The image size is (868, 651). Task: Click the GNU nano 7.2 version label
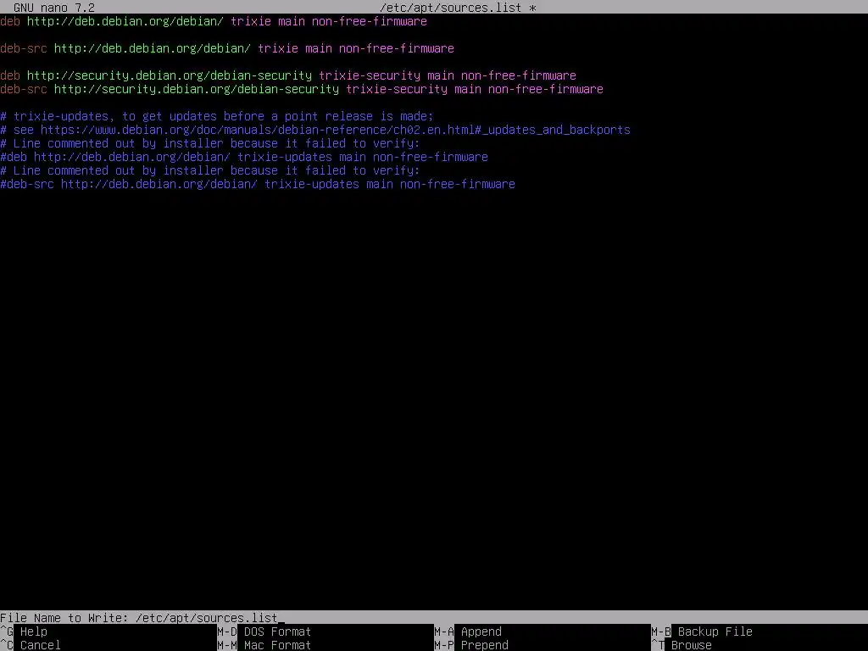tap(53, 8)
